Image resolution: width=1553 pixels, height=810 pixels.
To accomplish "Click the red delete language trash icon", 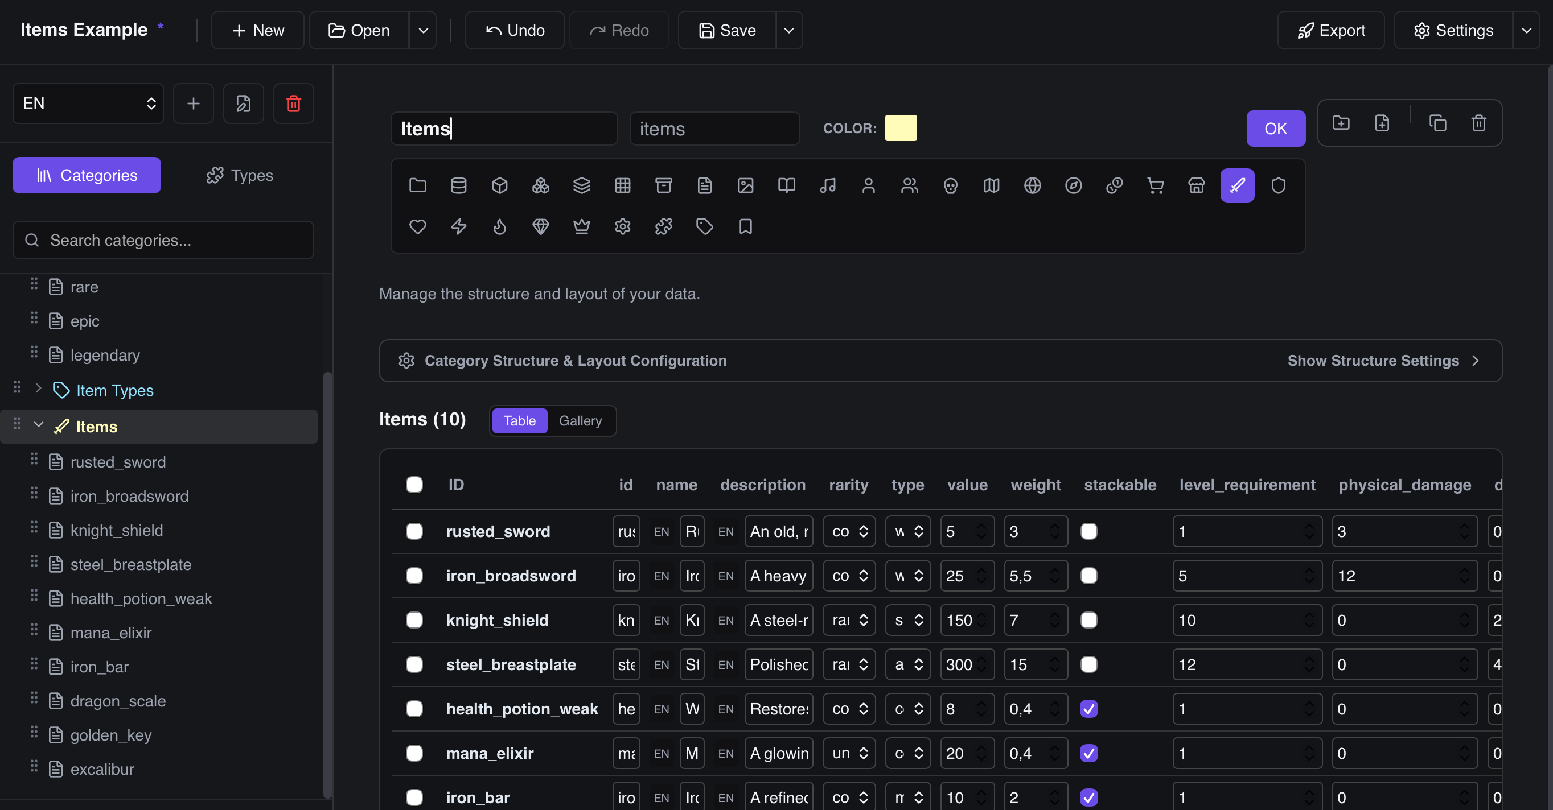I will [293, 104].
